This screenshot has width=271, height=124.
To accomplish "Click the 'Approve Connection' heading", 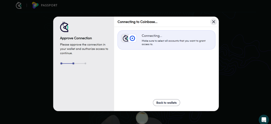I will [x=76, y=38].
